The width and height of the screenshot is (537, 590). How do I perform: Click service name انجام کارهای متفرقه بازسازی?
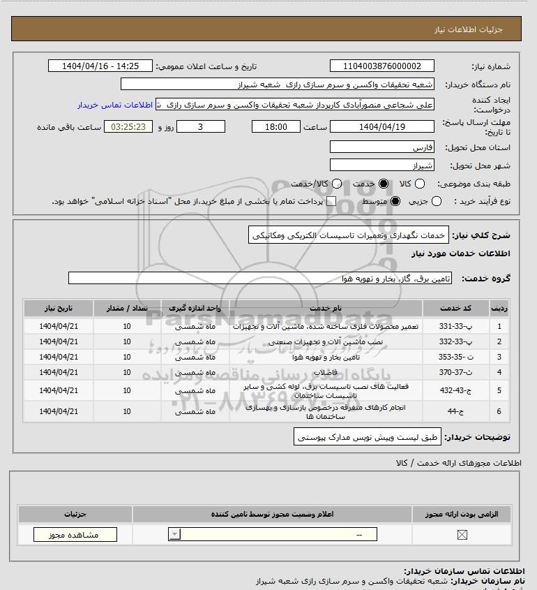(x=326, y=412)
